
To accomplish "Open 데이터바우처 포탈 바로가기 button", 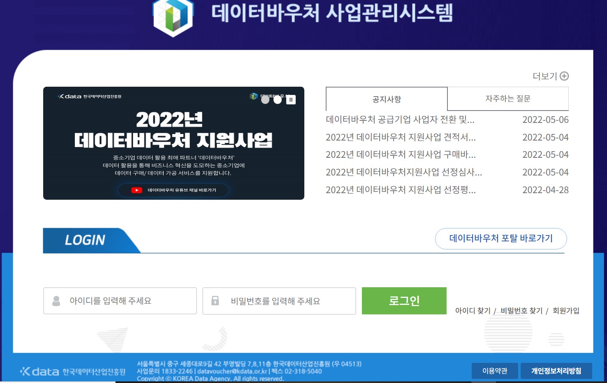I will 501,238.
